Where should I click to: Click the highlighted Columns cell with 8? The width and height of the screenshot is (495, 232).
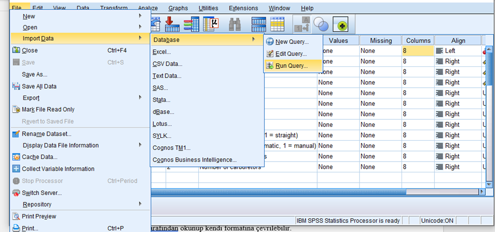(x=418, y=51)
